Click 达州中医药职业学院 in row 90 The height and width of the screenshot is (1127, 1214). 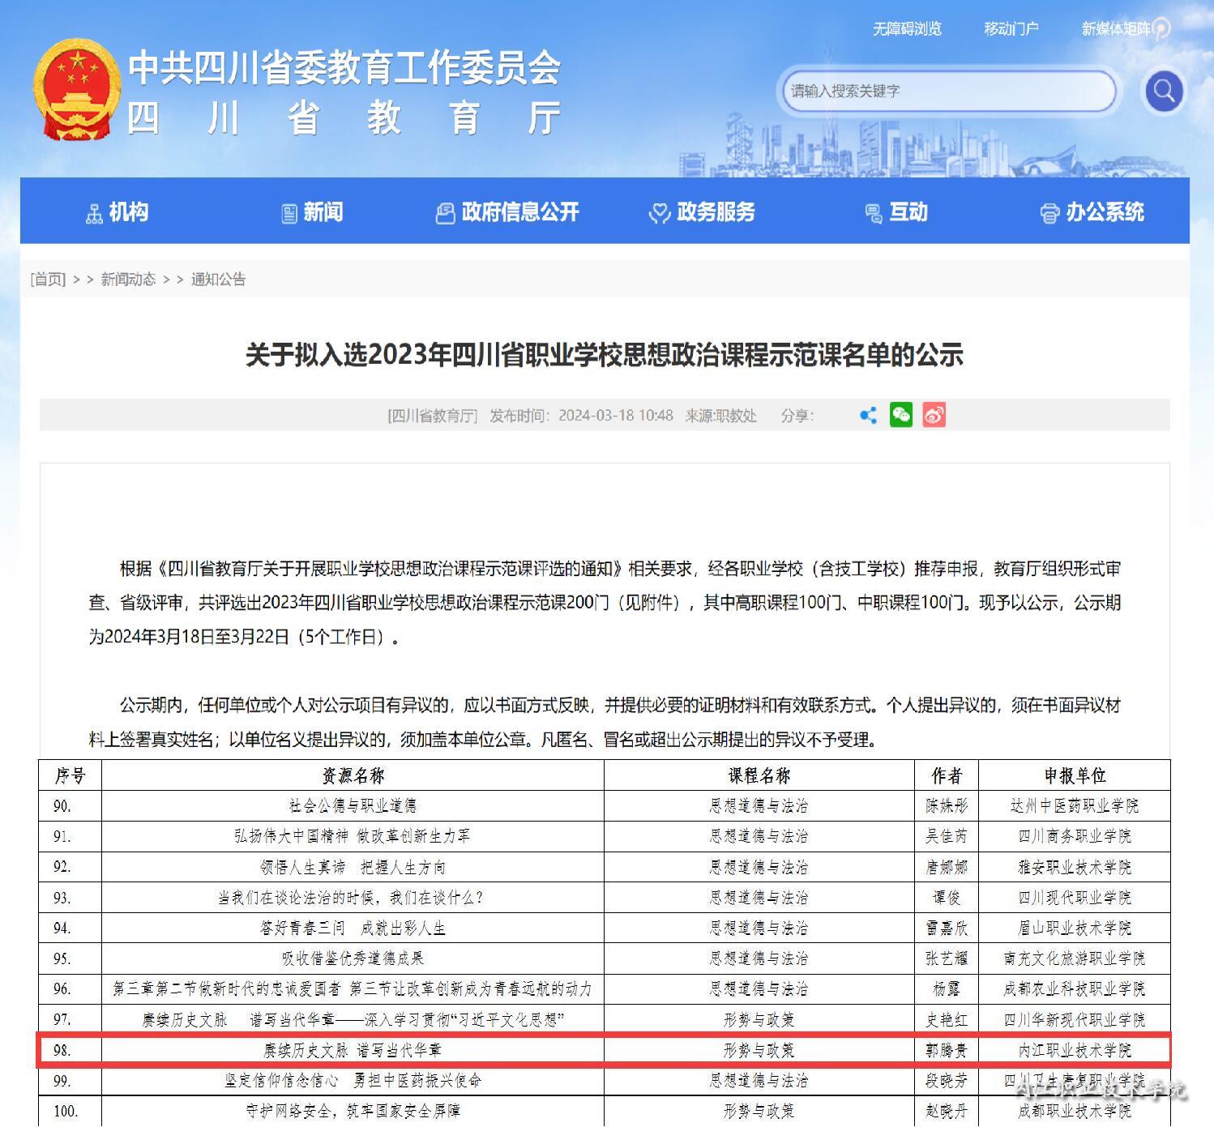(1075, 805)
